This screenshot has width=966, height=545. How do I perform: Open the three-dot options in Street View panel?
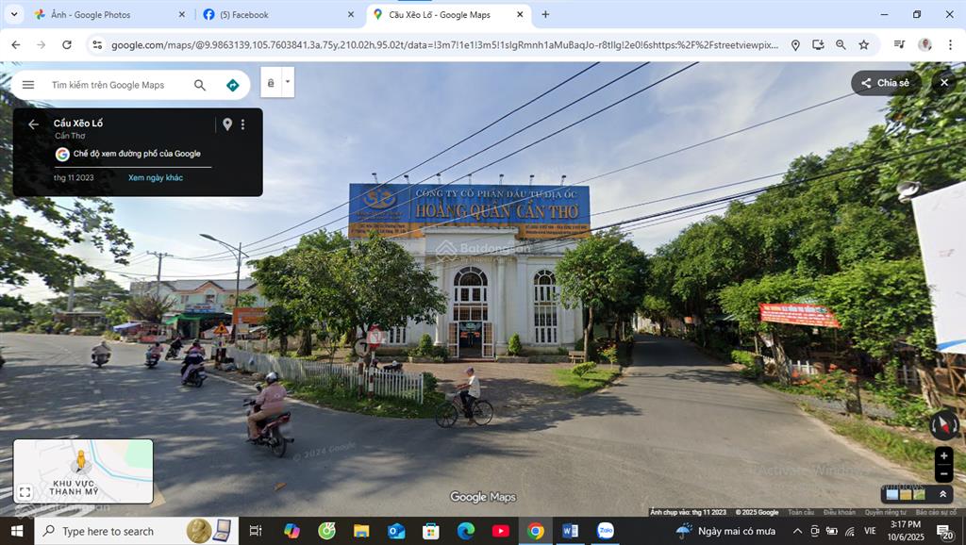pyautogui.click(x=242, y=124)
